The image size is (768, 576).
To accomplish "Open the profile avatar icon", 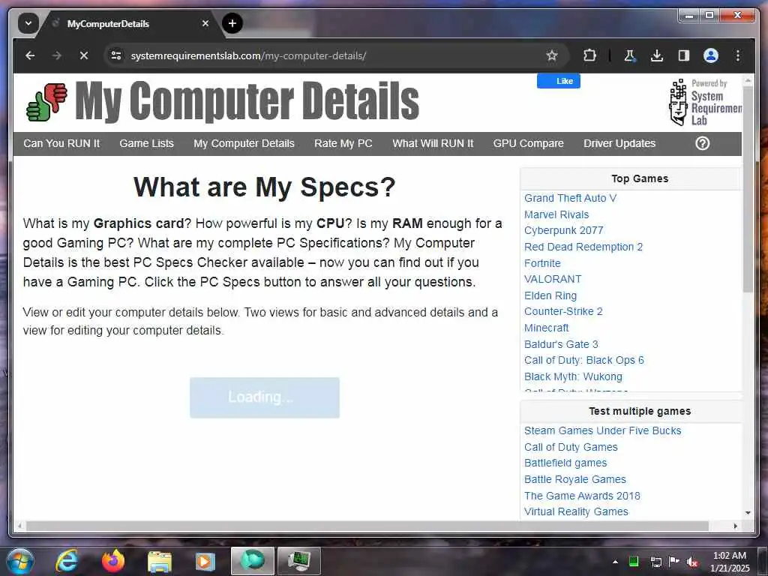I will 711,55.
